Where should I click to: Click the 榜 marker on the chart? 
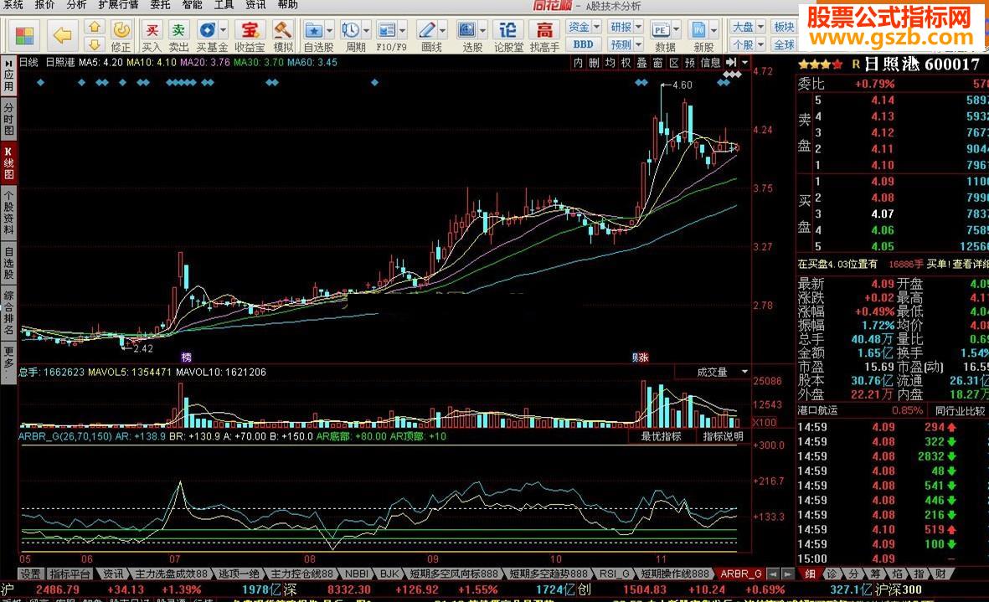coord(186,358)
